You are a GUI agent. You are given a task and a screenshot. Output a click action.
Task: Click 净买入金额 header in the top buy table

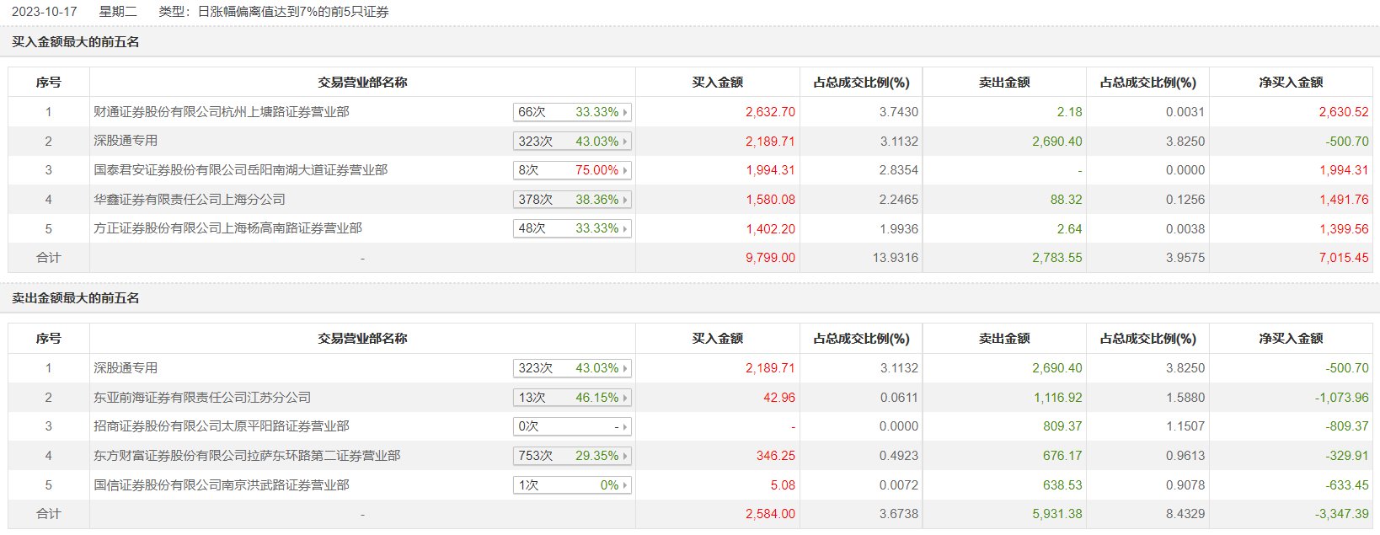[x=1291, y=83]
